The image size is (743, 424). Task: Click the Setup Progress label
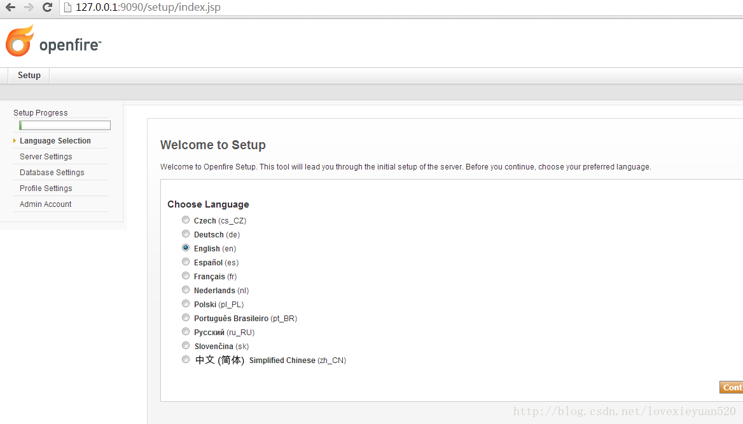pos(40,112)
